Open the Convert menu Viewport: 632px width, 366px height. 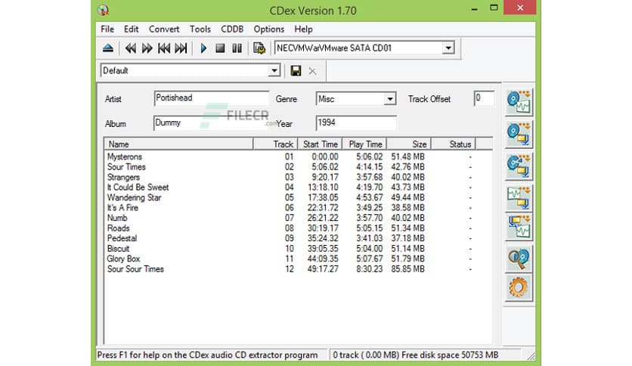(x=164, y=29)
